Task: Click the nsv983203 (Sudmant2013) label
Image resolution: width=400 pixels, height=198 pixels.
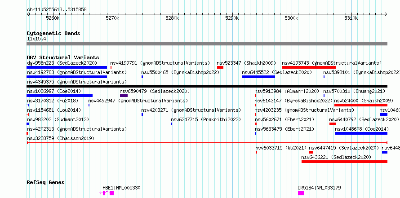Action: (58, 119)
